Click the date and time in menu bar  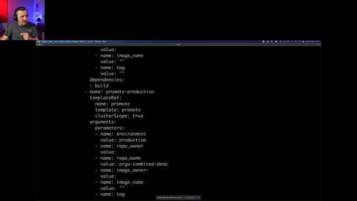click(313, 41)
